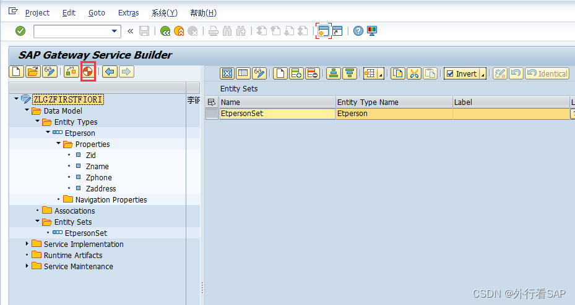The height and width of the screenshot is (305, 575).
Task: Click the Sort Descending icon
Action: [350, 73]
